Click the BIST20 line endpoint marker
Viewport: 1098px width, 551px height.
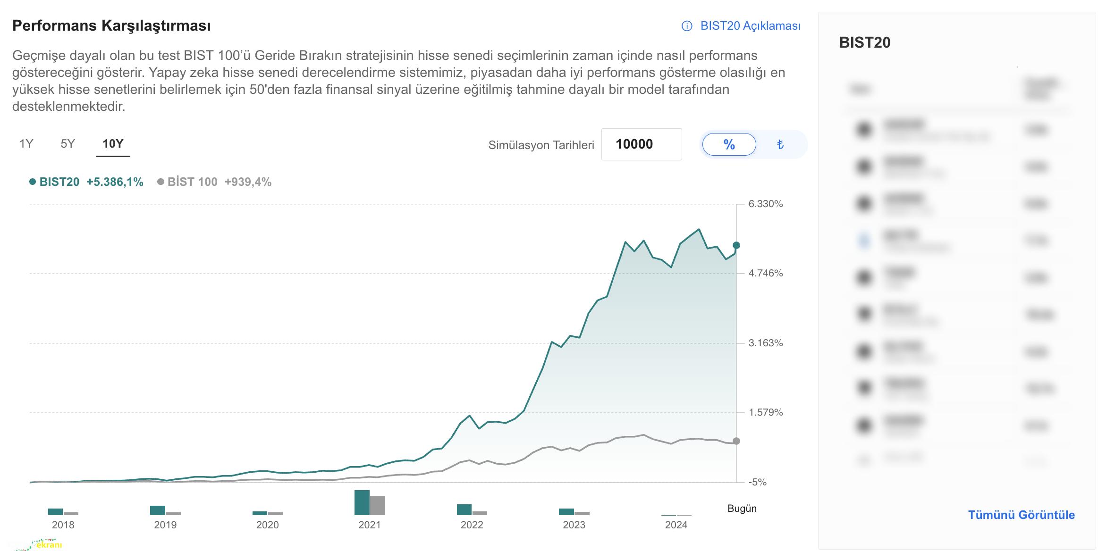point(736,245)
